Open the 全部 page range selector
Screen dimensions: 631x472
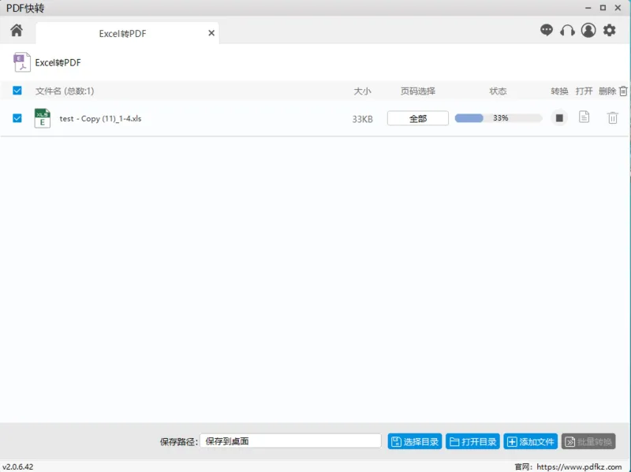pyautogui.click(x=418, y=118)
